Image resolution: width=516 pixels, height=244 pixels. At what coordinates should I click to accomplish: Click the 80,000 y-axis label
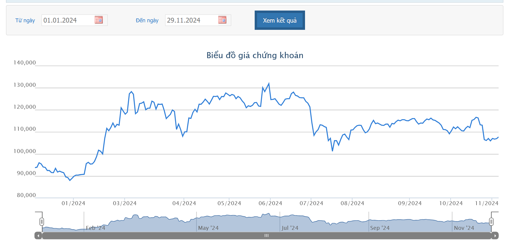pyautogui.click(x=26, y=195)
